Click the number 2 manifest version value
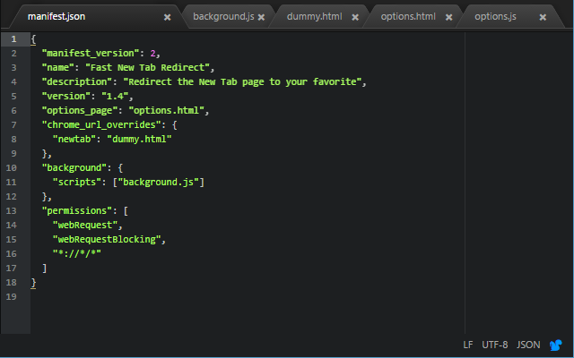The image size is (574, 358). [152, 54]
